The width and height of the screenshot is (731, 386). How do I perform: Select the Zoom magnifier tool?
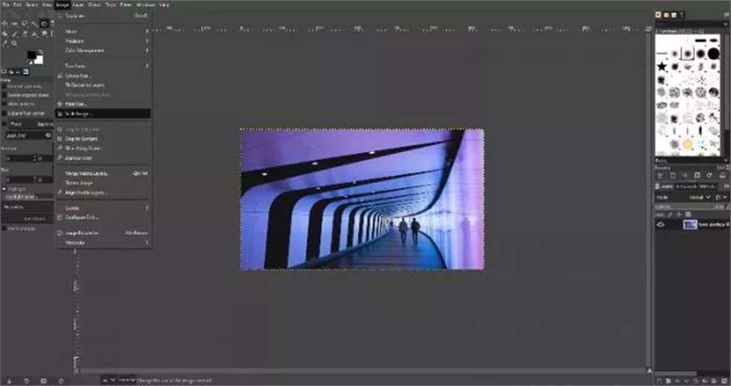click(x=15, y=43)
